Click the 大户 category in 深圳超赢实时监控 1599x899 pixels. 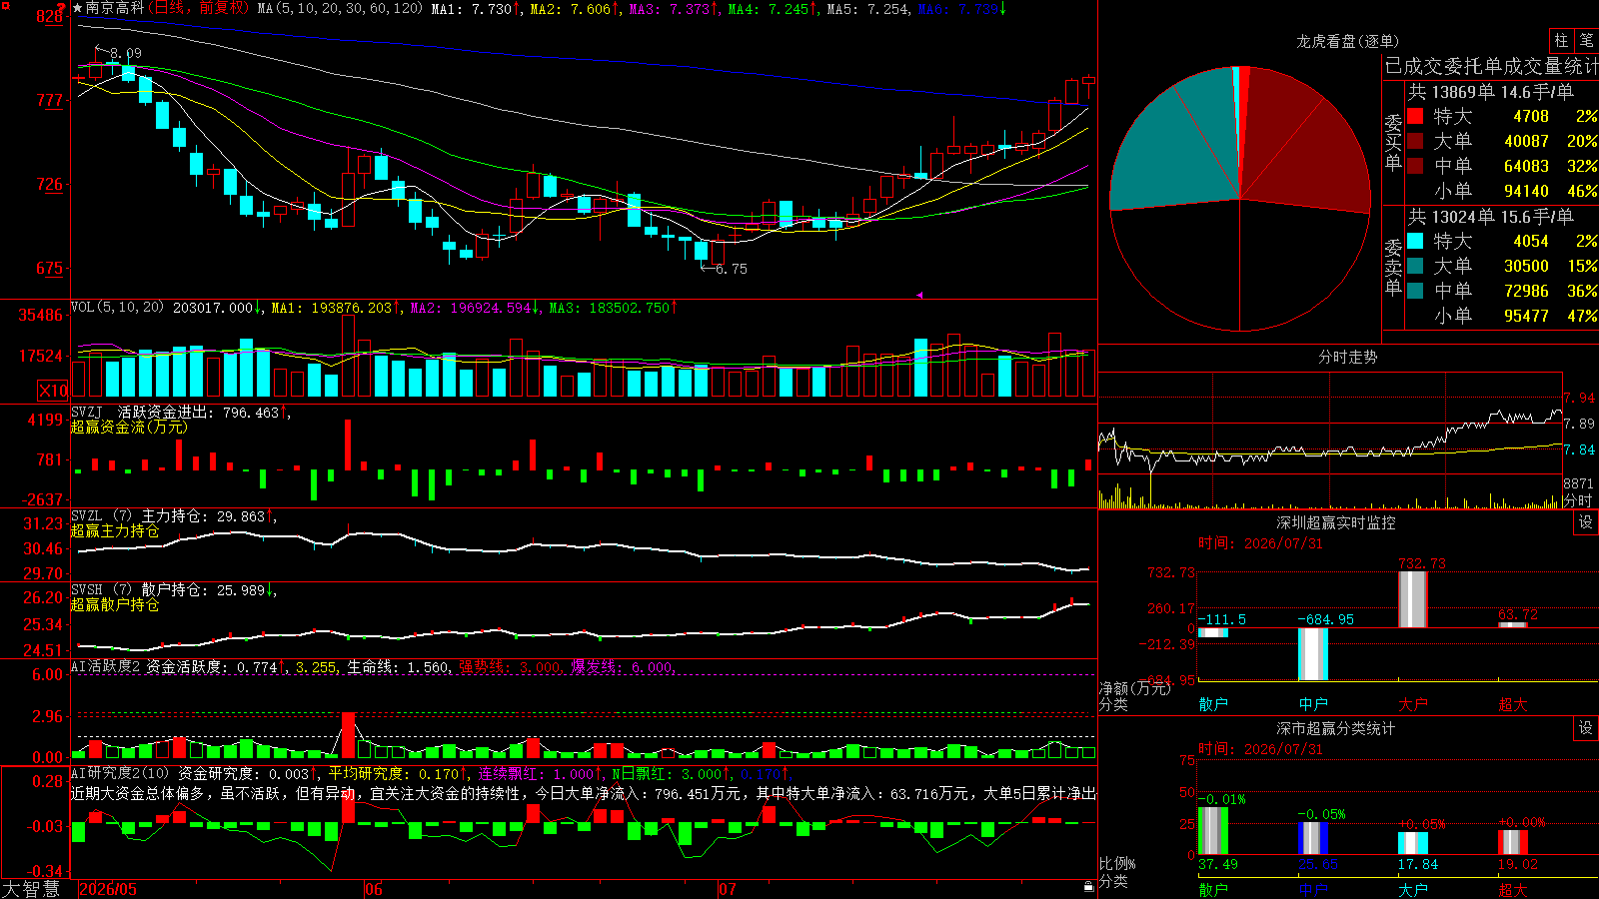tap(1413, 704)
